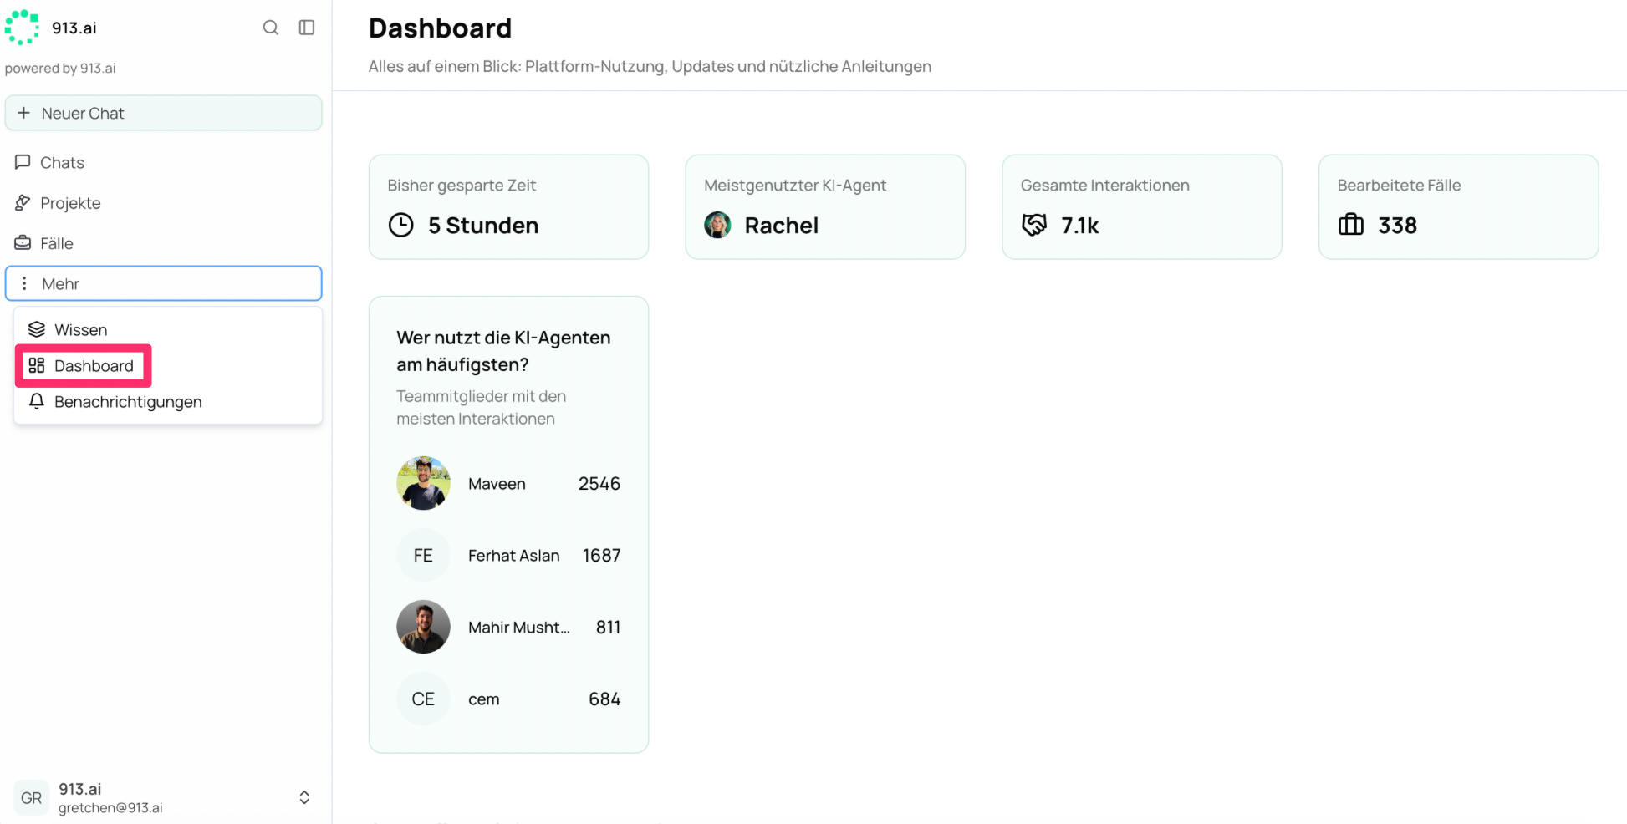
Task: Click the 913.ai dotted logo
Action: 22,28
